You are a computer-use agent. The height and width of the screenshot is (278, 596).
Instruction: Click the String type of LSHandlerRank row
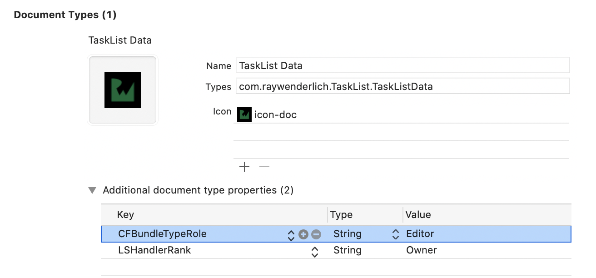(x=348, y=250)
